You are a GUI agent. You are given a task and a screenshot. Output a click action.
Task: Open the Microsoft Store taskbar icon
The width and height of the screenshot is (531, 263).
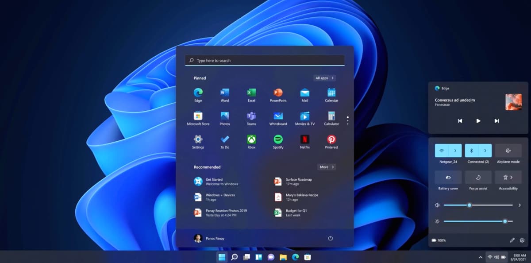(x=307, y=257)
